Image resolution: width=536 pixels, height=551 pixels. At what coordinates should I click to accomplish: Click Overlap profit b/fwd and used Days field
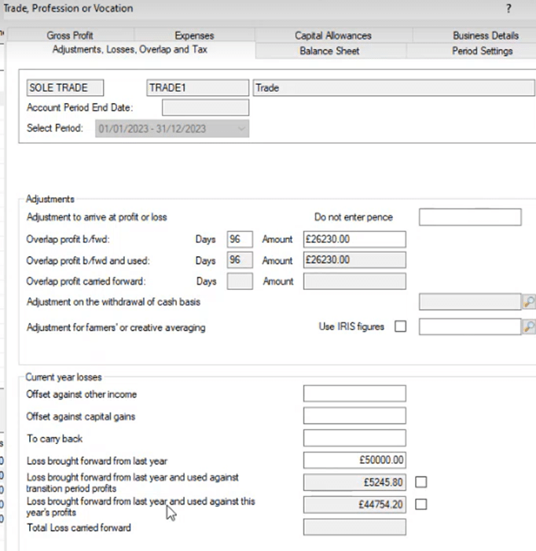240,260
